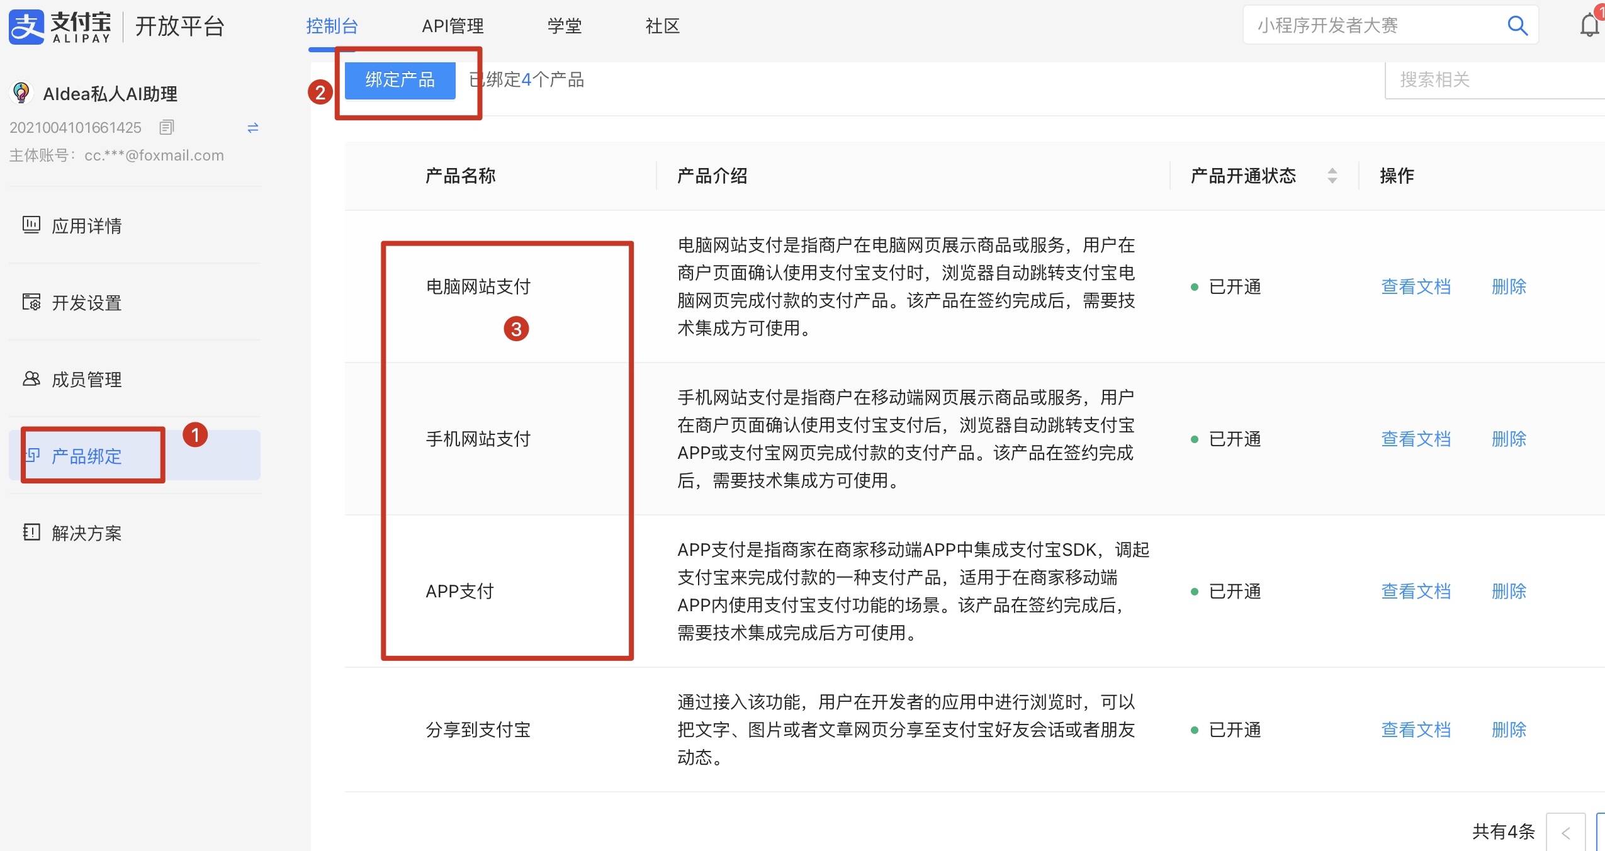Click 查看文档 for 电脑网站支付
The image size is (1605, 851).
1416,287
